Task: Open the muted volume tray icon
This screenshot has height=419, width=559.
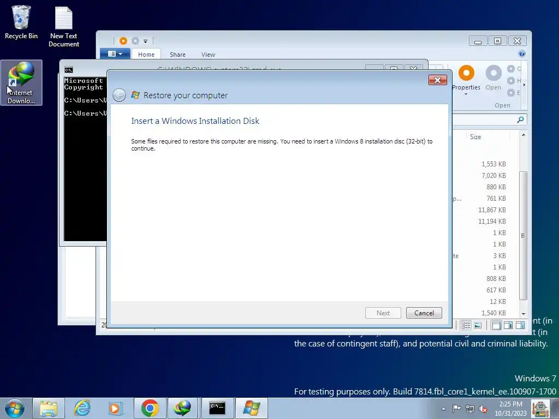Action: [483, 409]
